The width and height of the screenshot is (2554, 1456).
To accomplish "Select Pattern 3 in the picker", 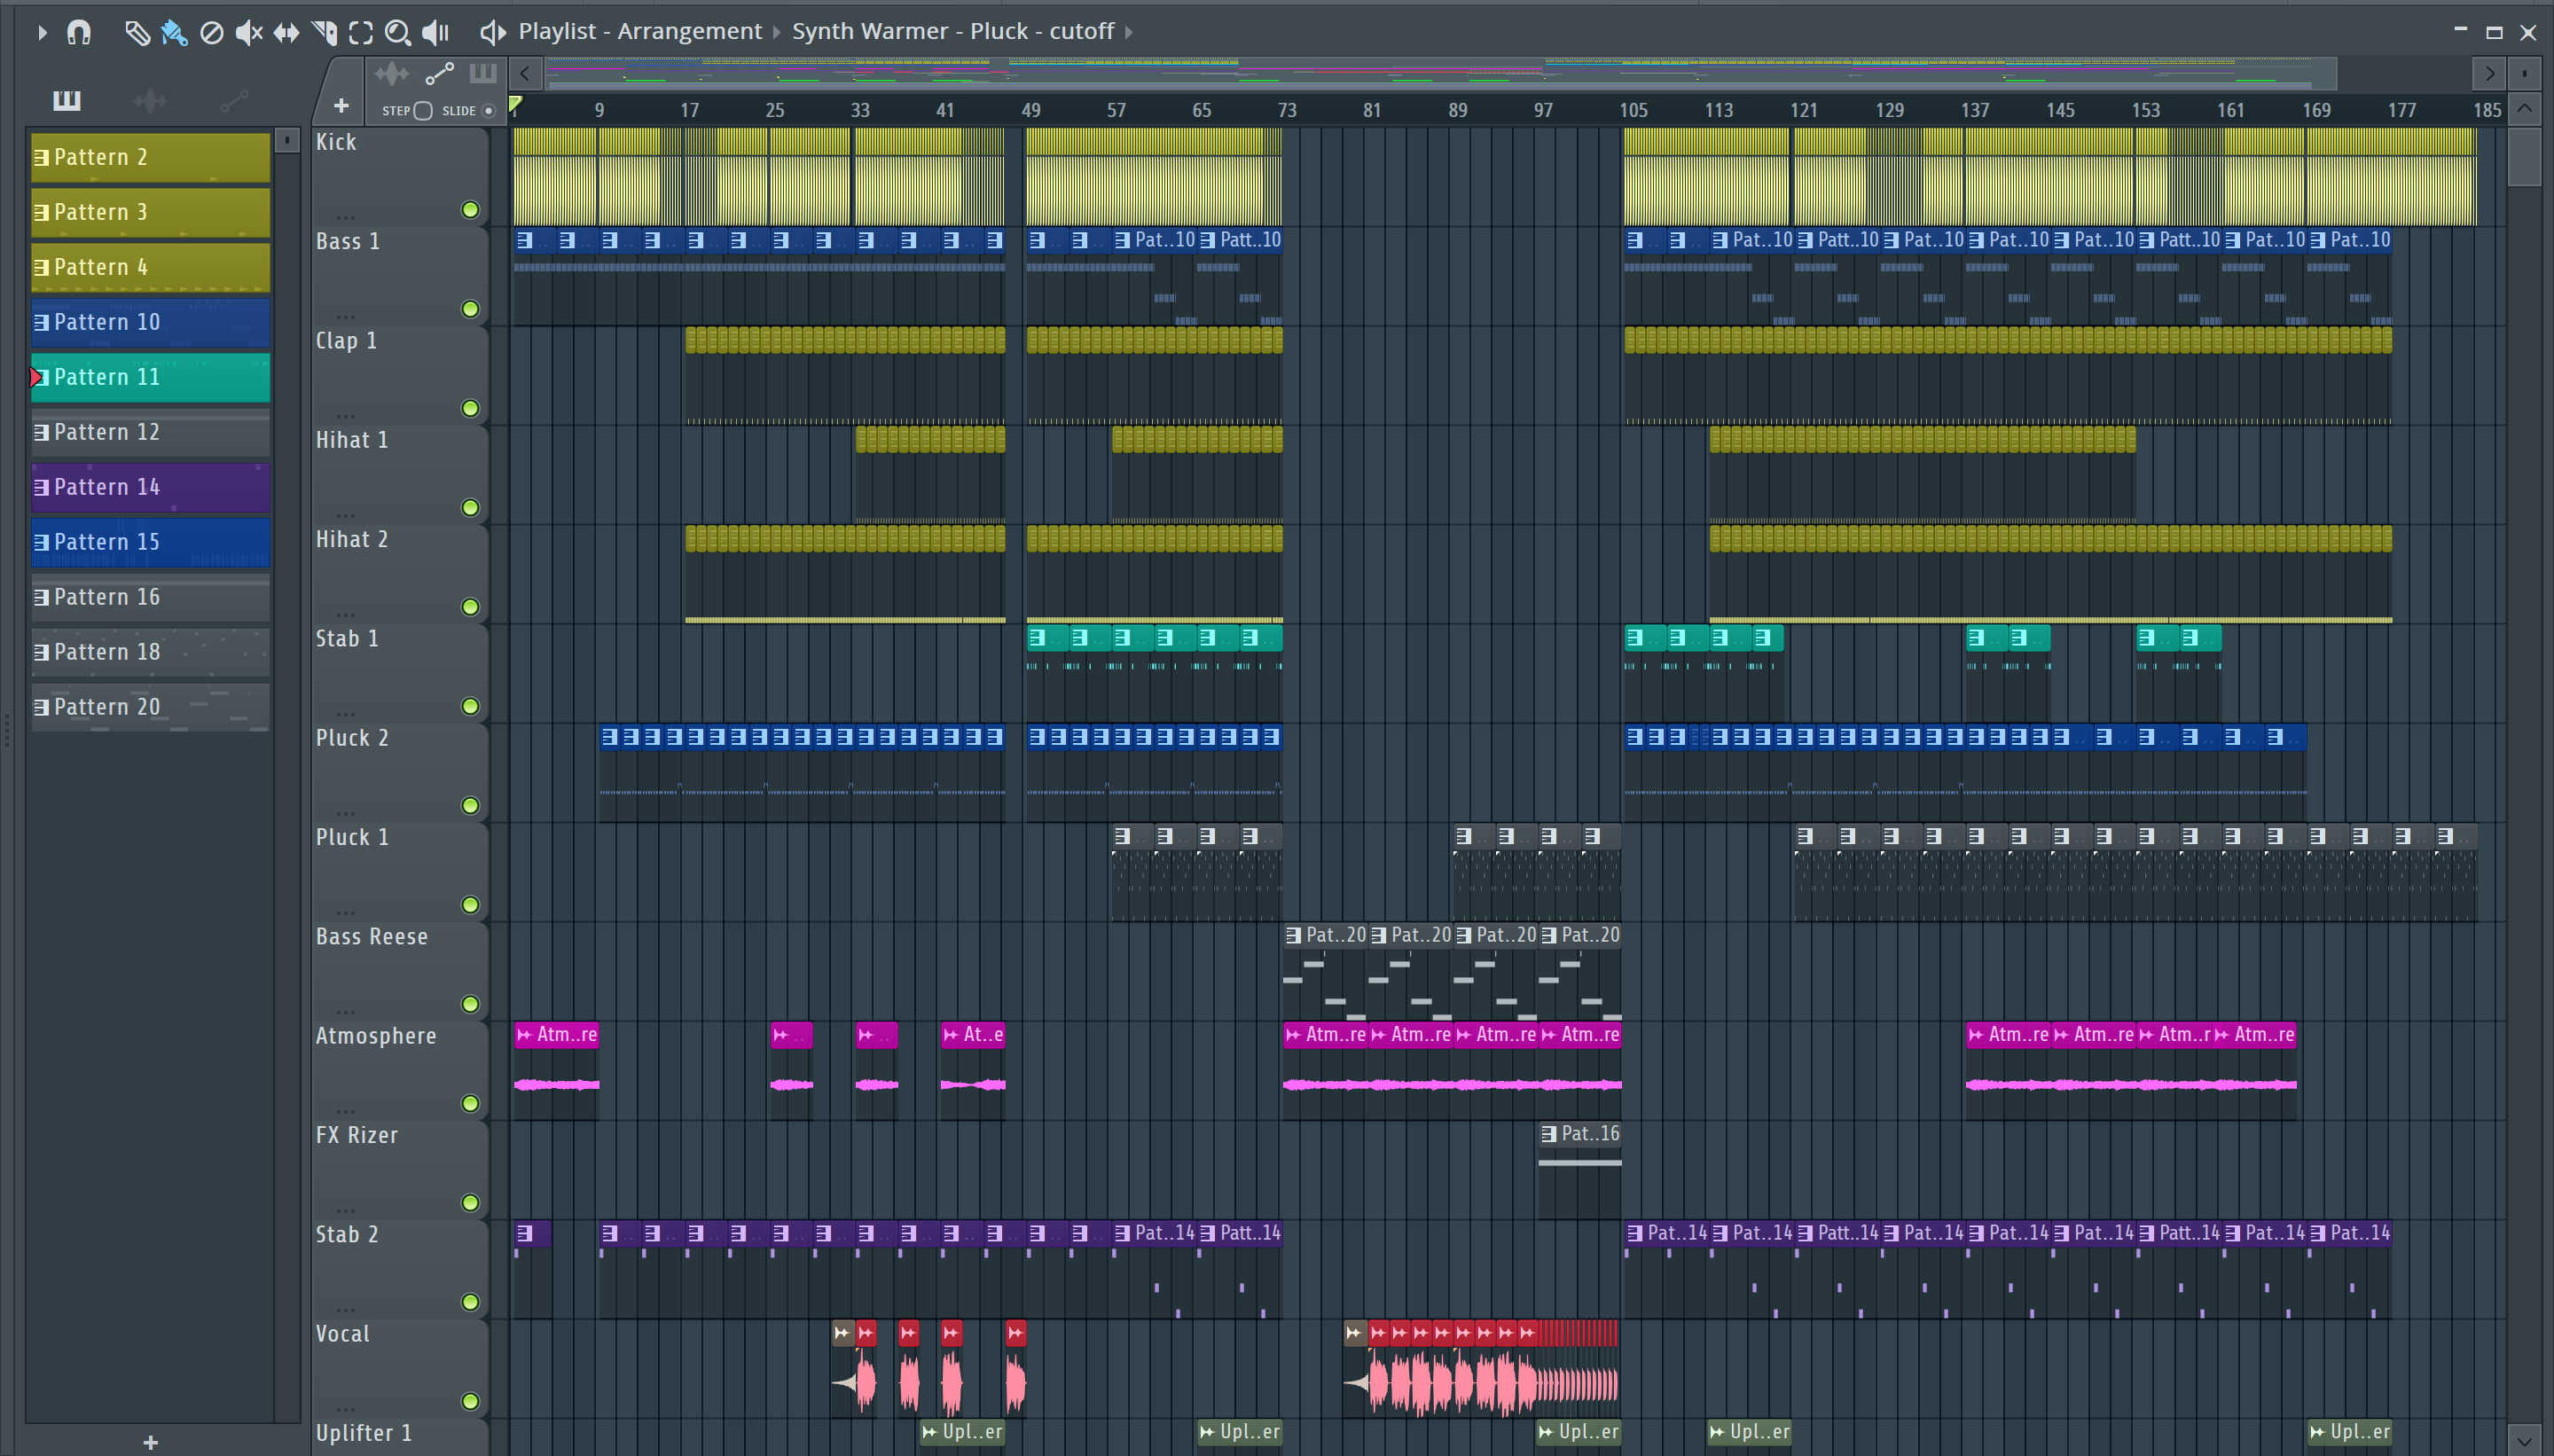I will [x=151, y=212].
